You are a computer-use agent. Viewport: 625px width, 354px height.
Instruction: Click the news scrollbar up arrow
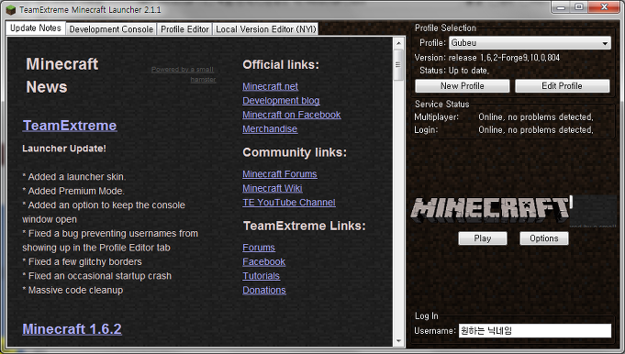click(398, 43)
